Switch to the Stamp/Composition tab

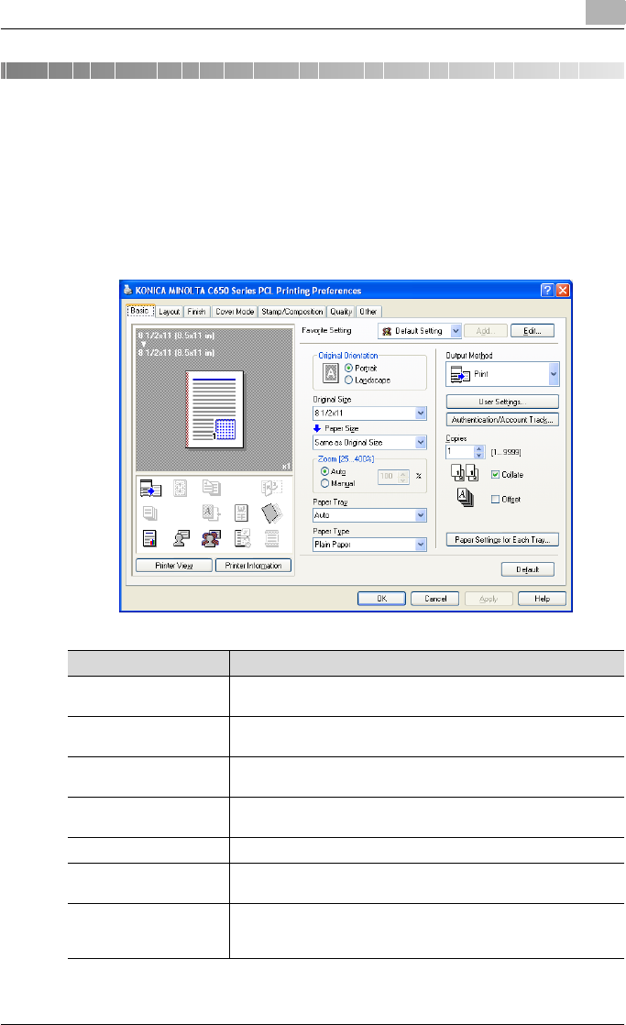pos(292,312)
